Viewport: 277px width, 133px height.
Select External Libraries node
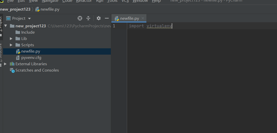click(x=31, y=64)
